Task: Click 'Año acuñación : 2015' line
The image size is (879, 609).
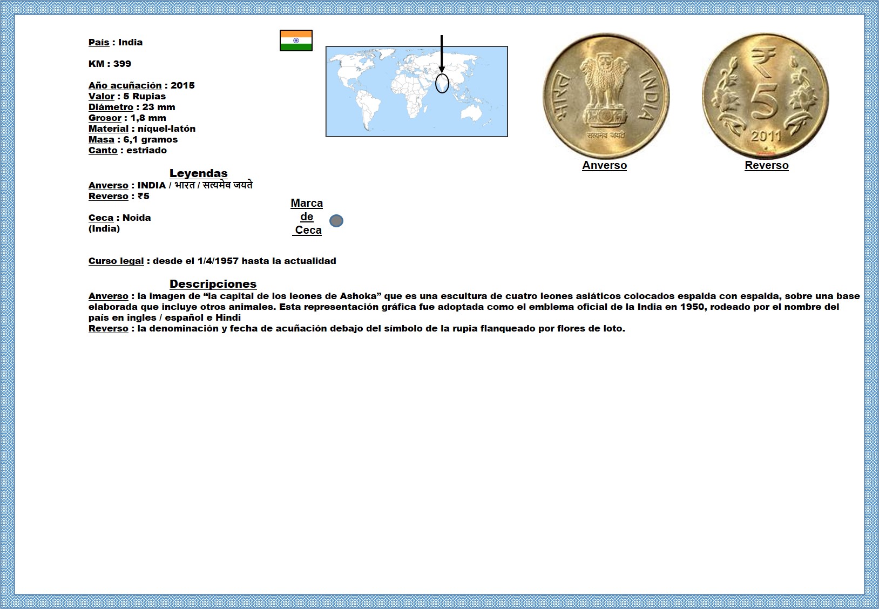Action: click(x=141, y=85)
